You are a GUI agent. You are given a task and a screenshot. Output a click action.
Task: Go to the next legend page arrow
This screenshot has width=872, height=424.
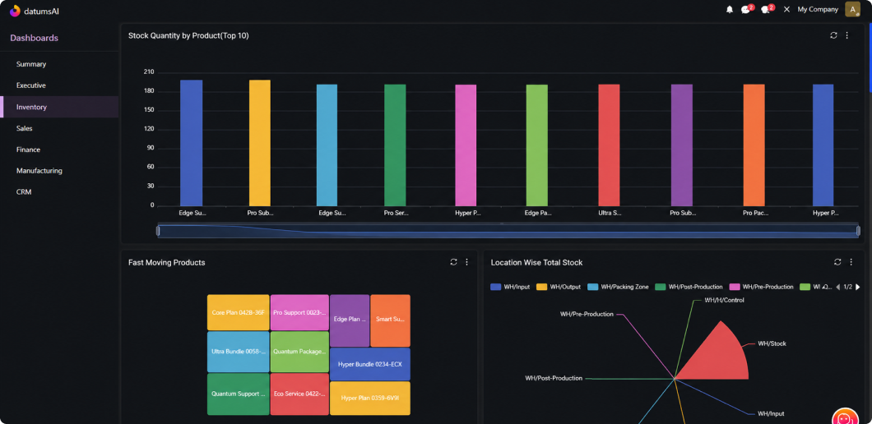pyautogui.click(x=857, y=287)
